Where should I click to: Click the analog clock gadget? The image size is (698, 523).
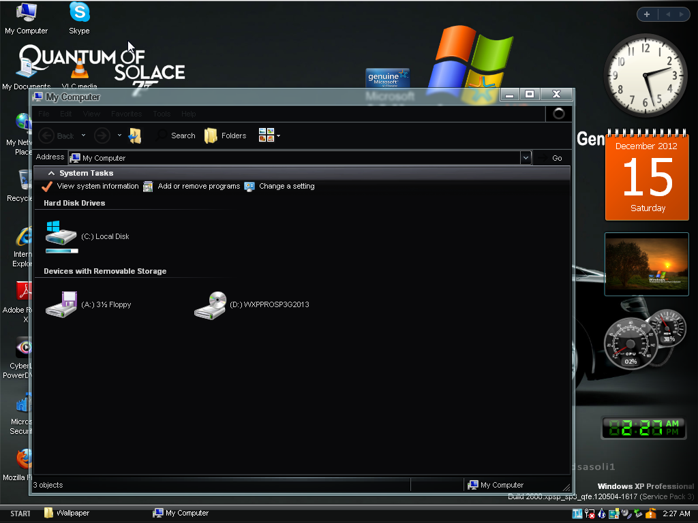(646, 76)
